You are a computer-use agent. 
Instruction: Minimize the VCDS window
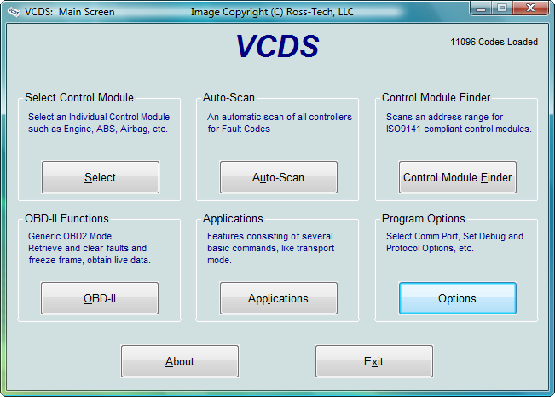(x=481, y=8)
